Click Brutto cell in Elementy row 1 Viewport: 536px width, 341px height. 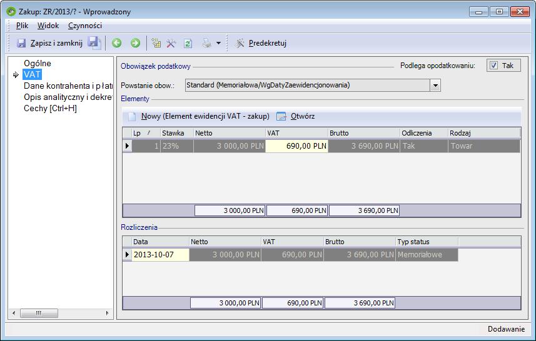[x=364, y=146]
